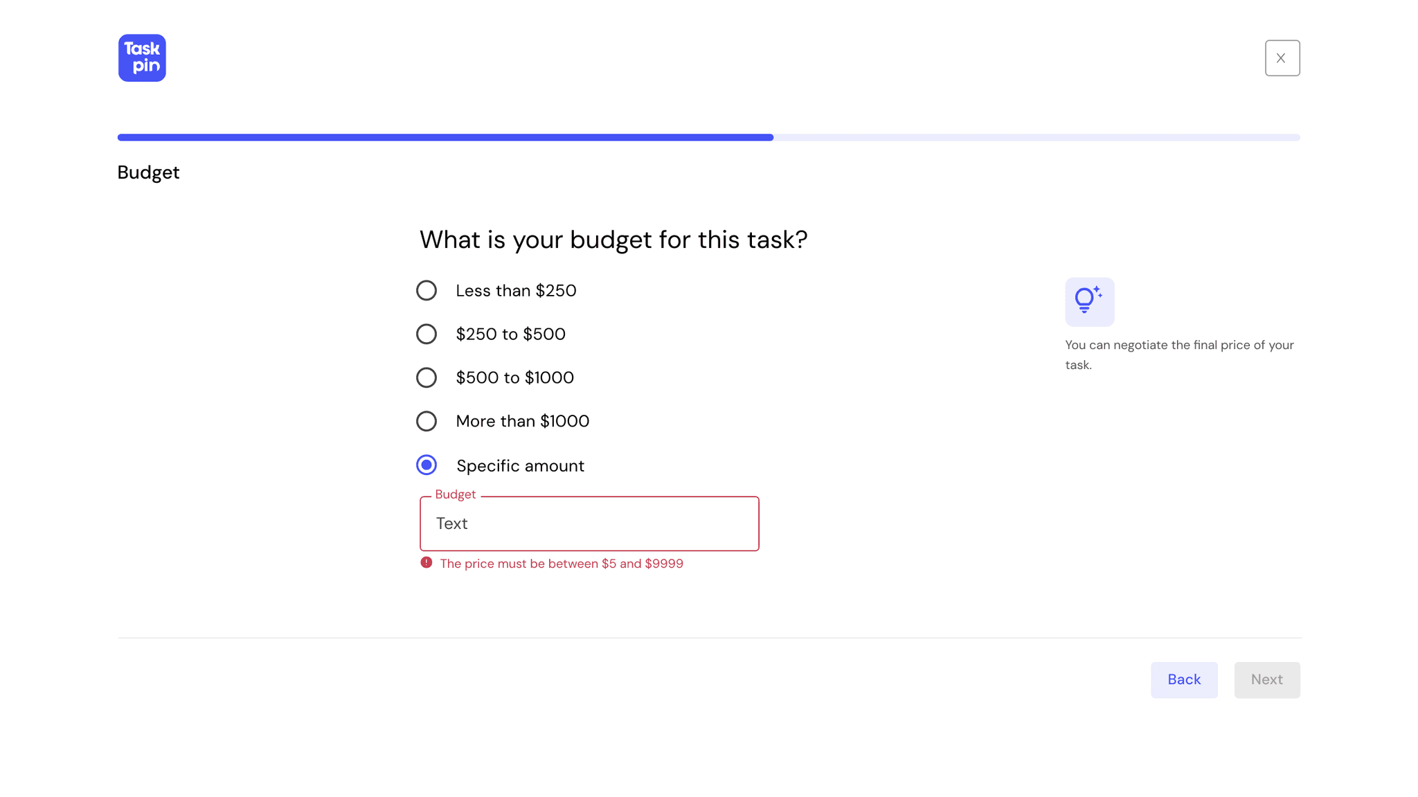Image resolution: width=1418 pixels, height=797 pixels.
Task: Click the lightbulb tip icon
Action: click(x=1089, y=302)
